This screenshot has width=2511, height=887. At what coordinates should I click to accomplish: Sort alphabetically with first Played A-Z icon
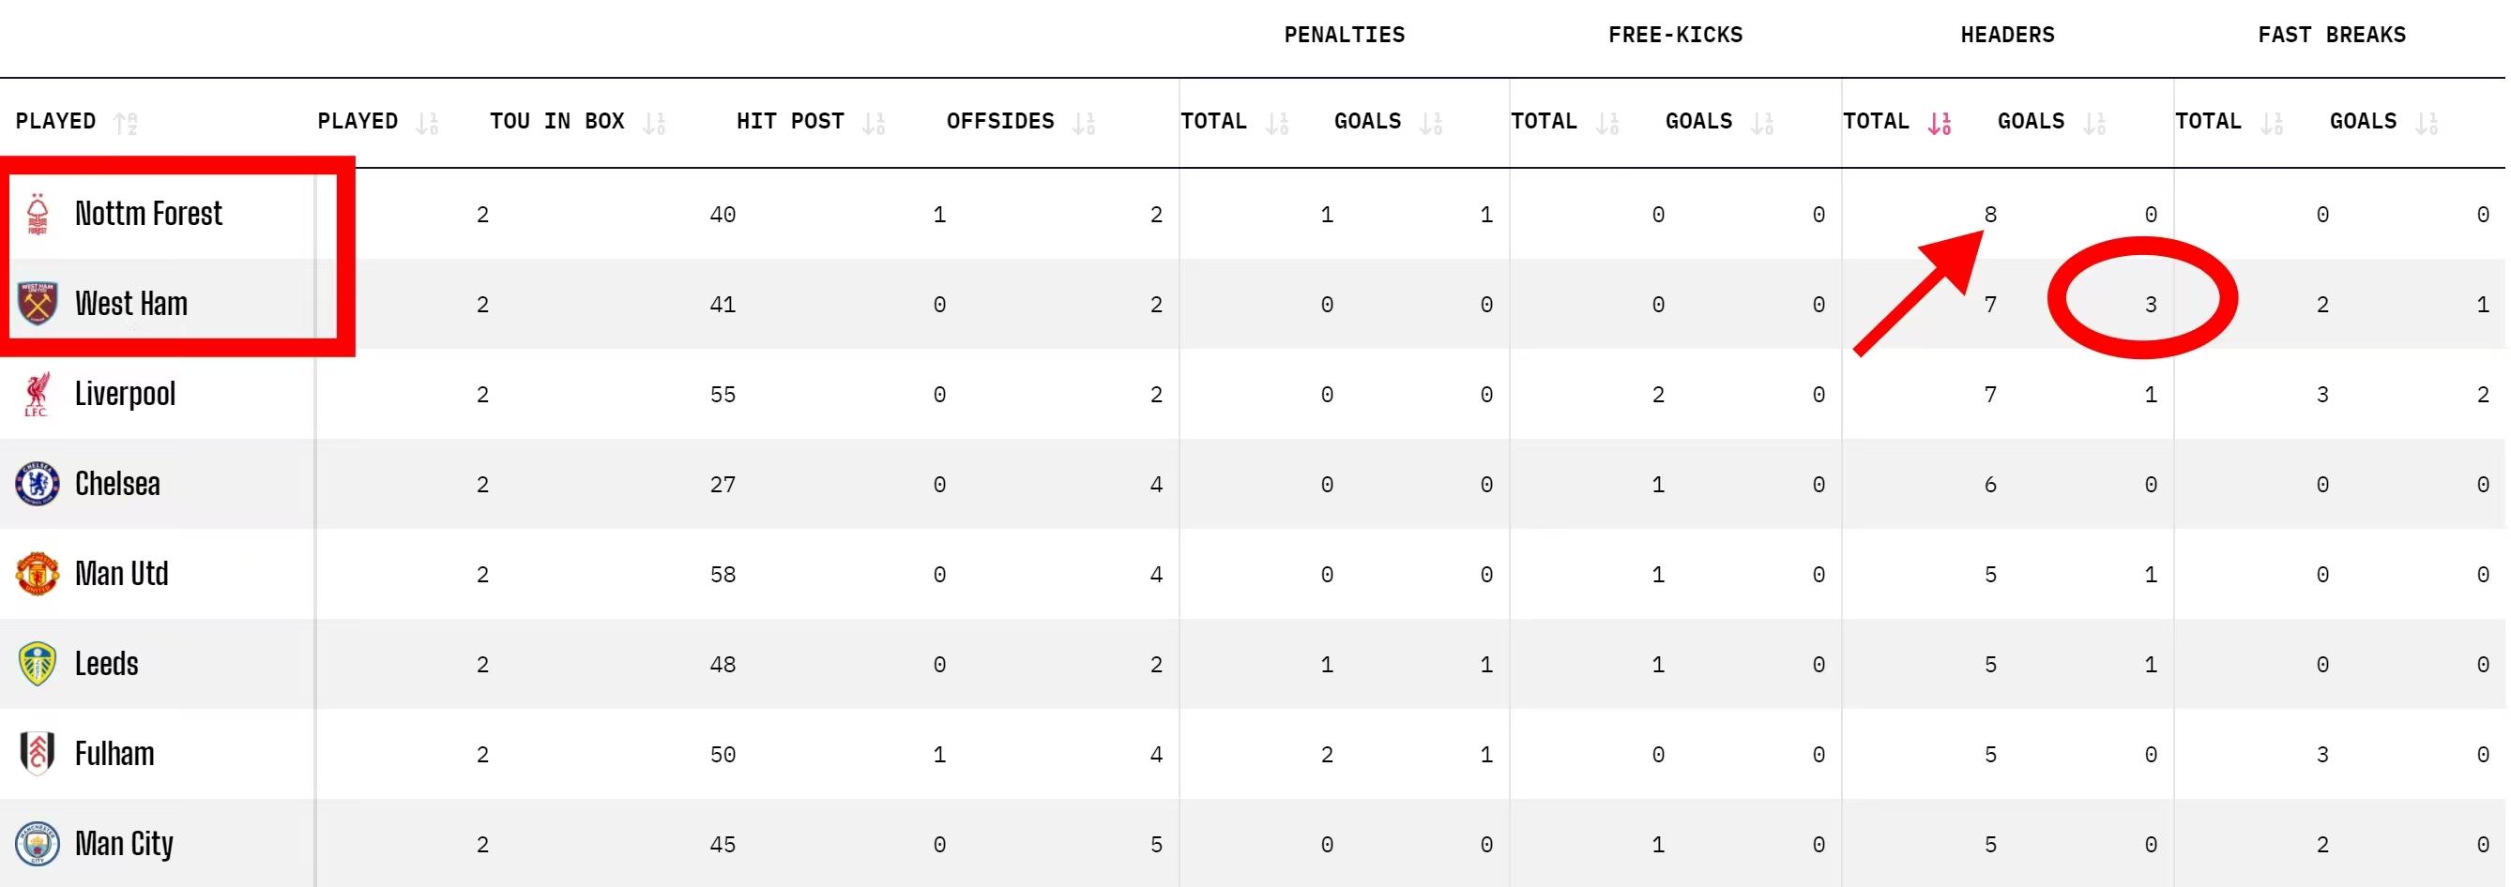(126, 124)
